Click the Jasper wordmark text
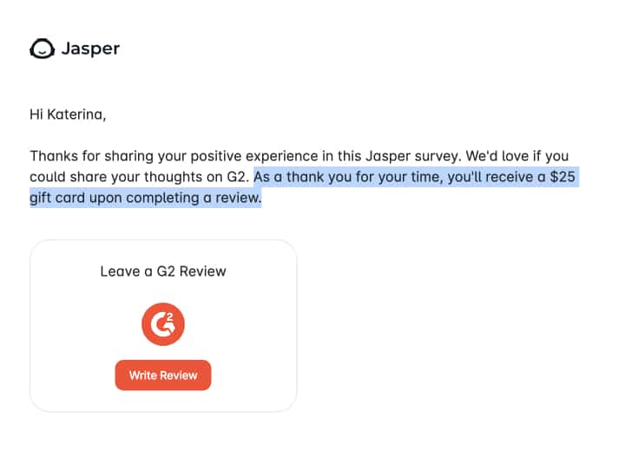Image resolution: width=638 pixels, height=450 pixels. (x=91, y=49)
